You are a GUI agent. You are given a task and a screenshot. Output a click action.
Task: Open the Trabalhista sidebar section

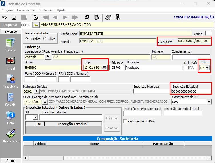(11, 81)
